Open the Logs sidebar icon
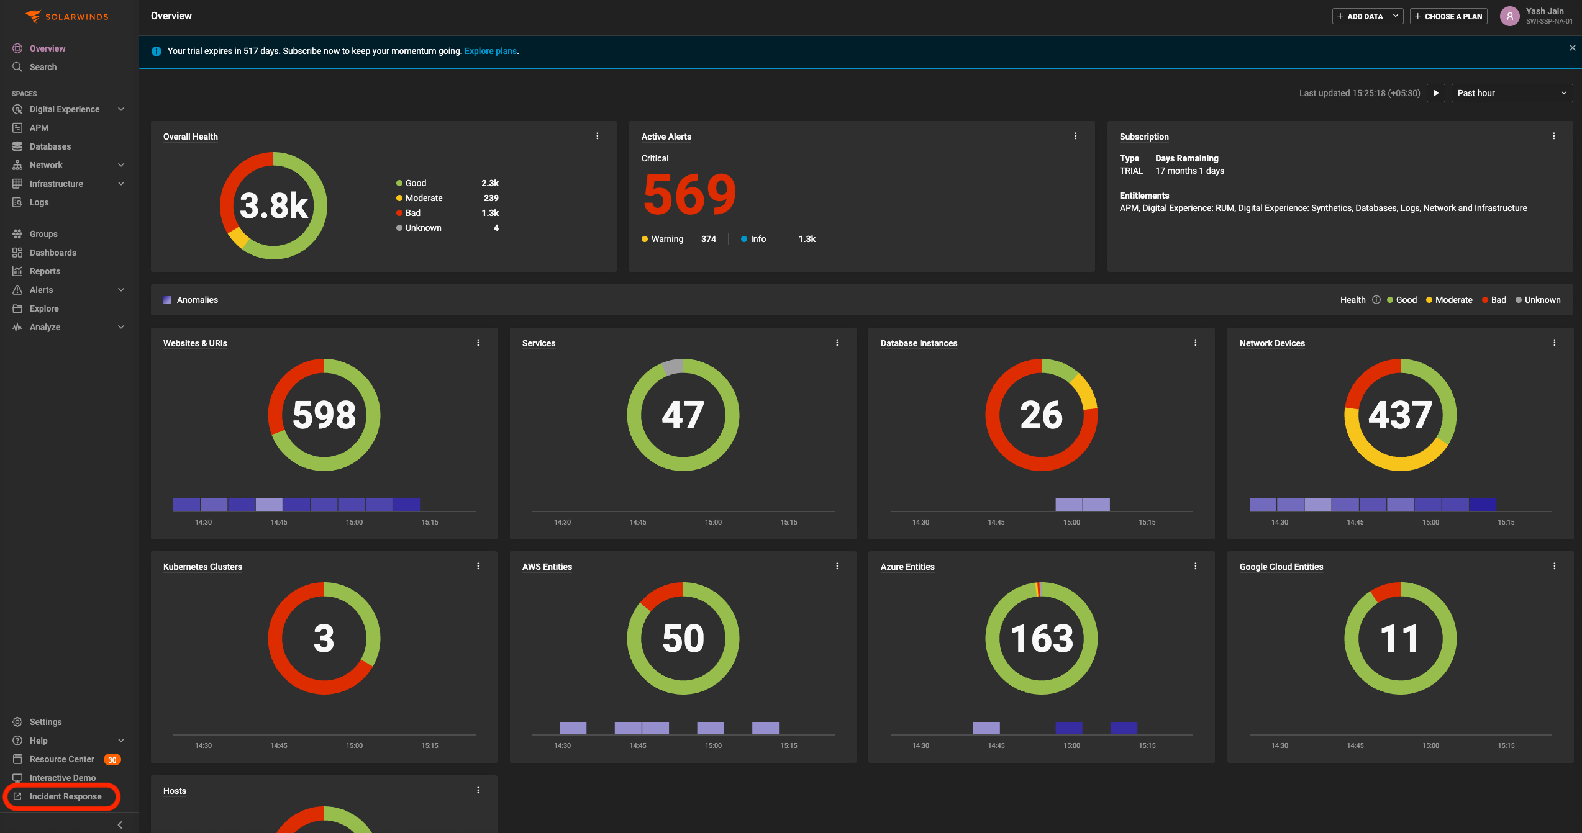Viewport: 1582px width, 833px height. pyautogui.click(x=17, y=202)
